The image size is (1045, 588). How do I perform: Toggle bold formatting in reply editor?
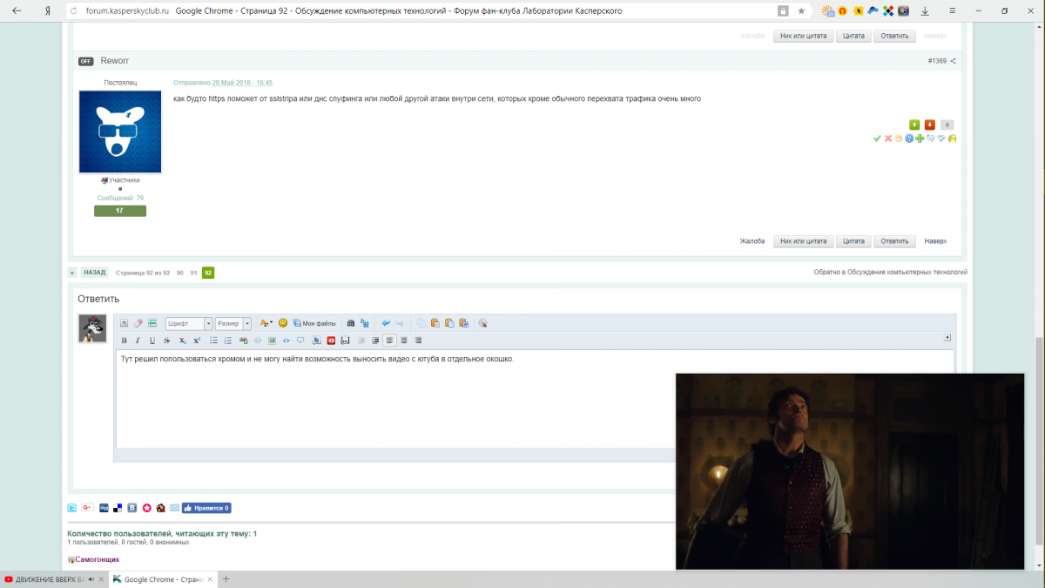pos(124,341)
